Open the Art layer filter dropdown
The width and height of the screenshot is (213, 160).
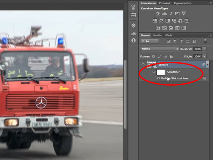[150, 41]
